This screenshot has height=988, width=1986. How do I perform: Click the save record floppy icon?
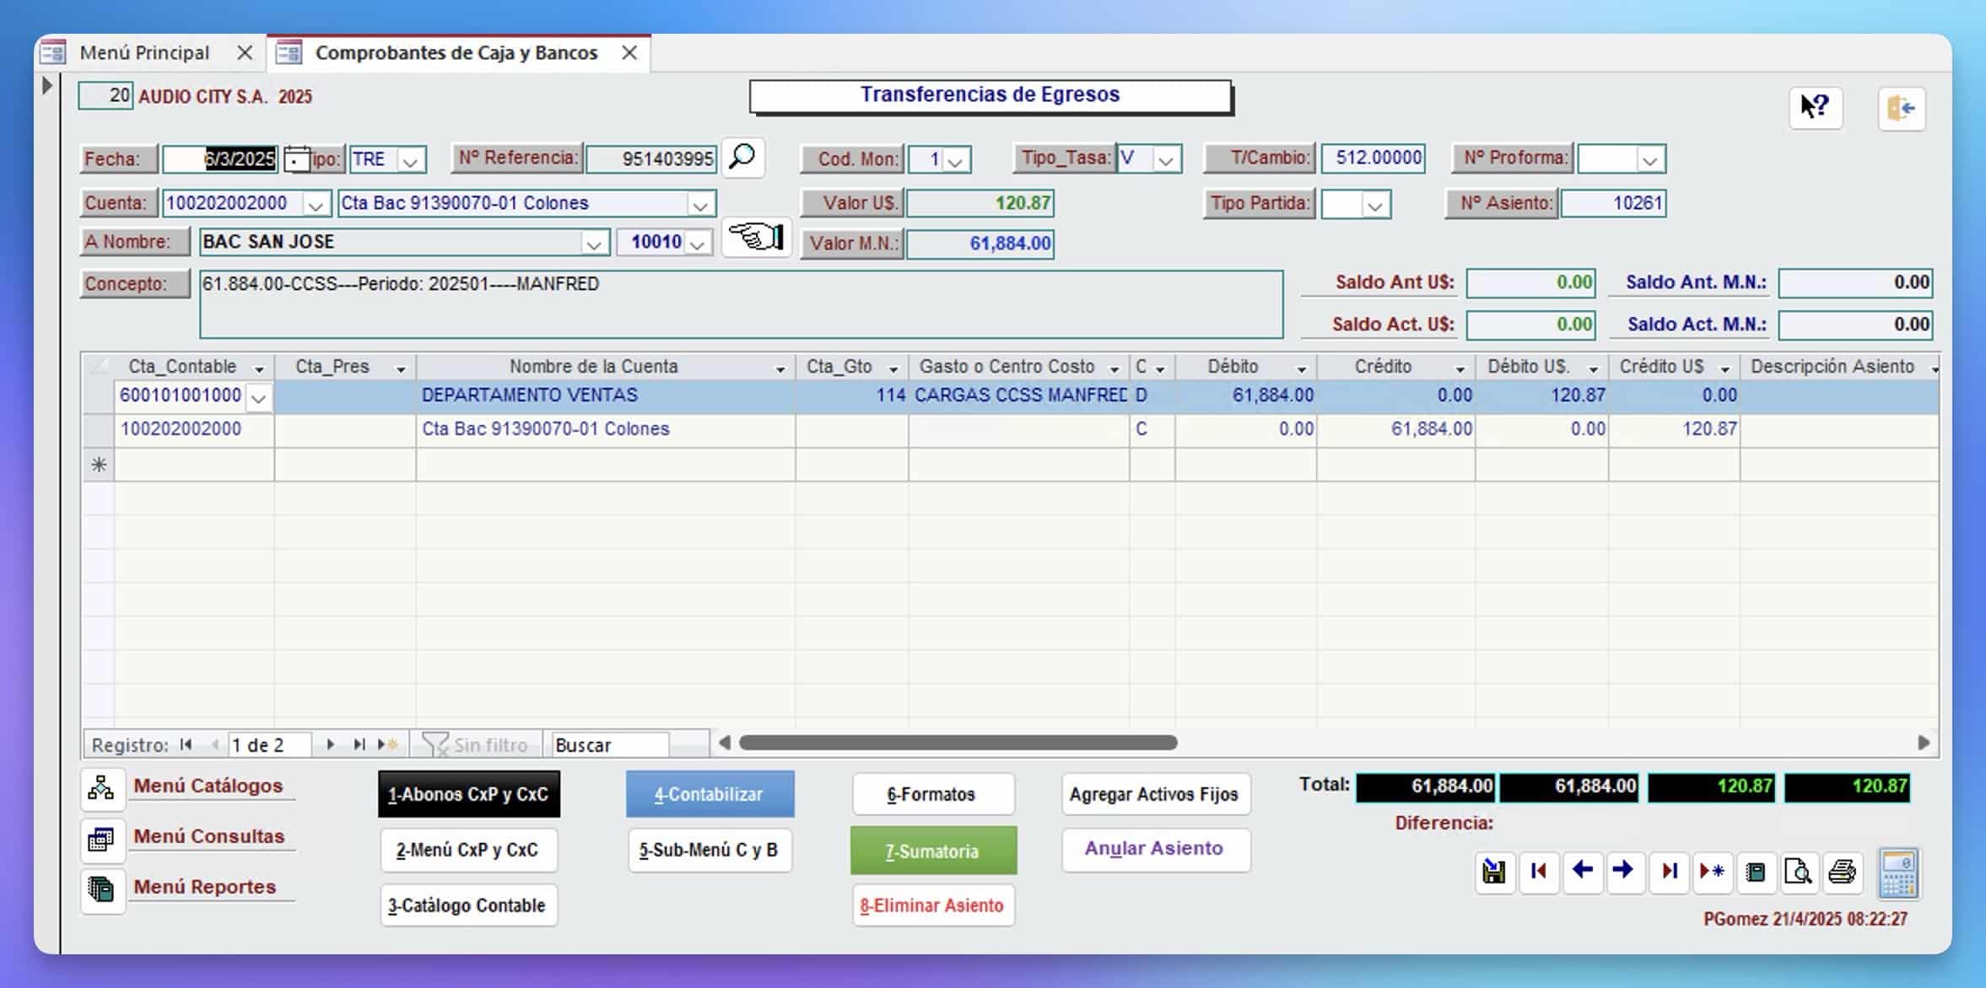pyautogui.click(x=1494, y=871)
